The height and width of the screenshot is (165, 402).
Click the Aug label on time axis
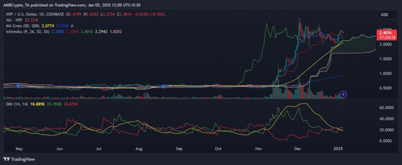(x=138, y=149)
